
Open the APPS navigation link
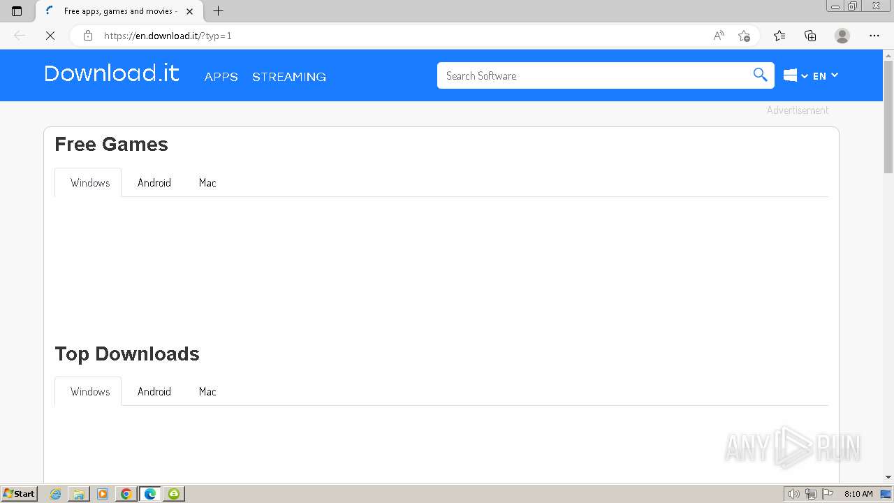pyautogui.click(x=221, y=77)
